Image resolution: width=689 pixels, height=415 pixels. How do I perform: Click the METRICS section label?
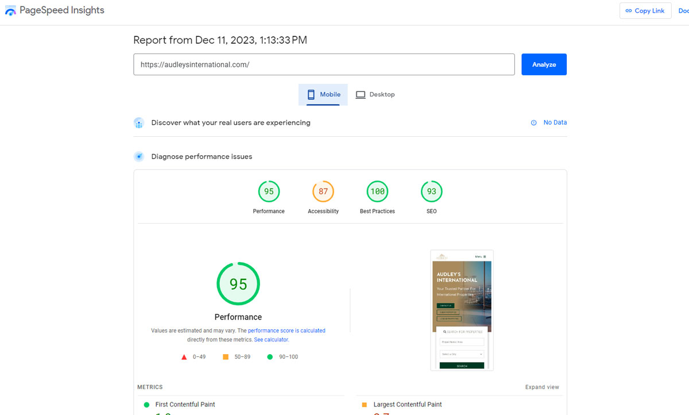tap(150, 387)
